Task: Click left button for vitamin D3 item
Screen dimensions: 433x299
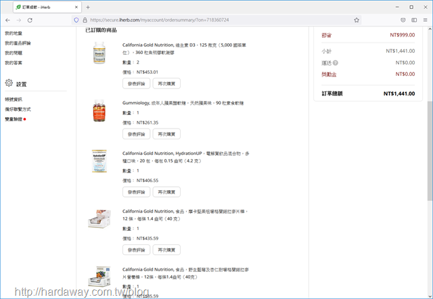Action: click(137, 84)
